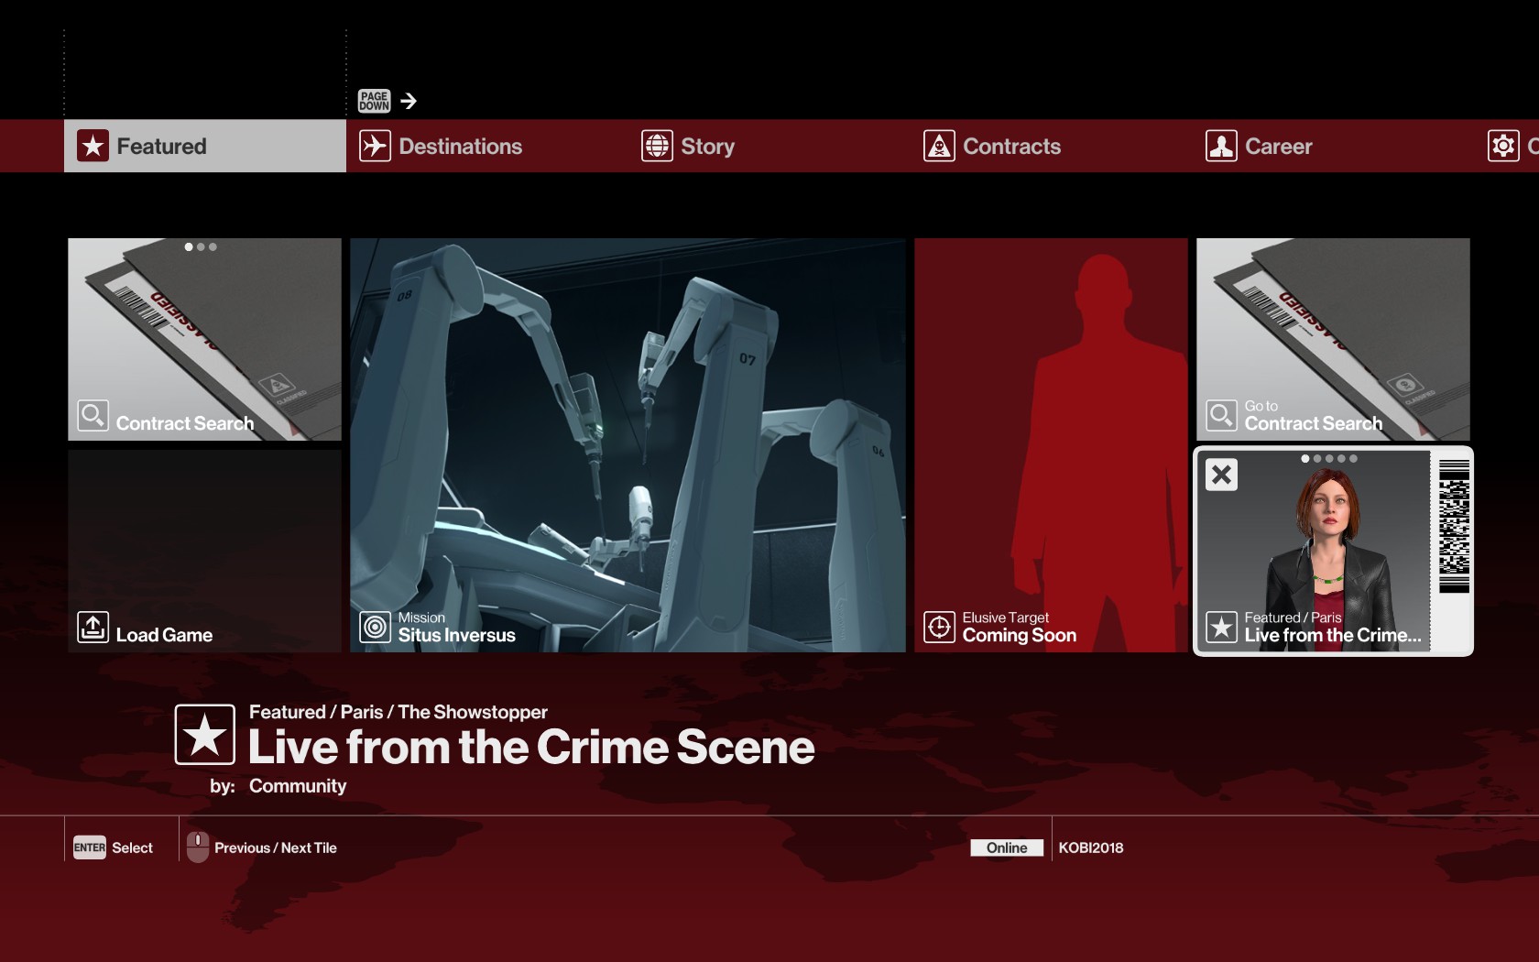Click the globe icon beside Story

click(x=657, y=146)
